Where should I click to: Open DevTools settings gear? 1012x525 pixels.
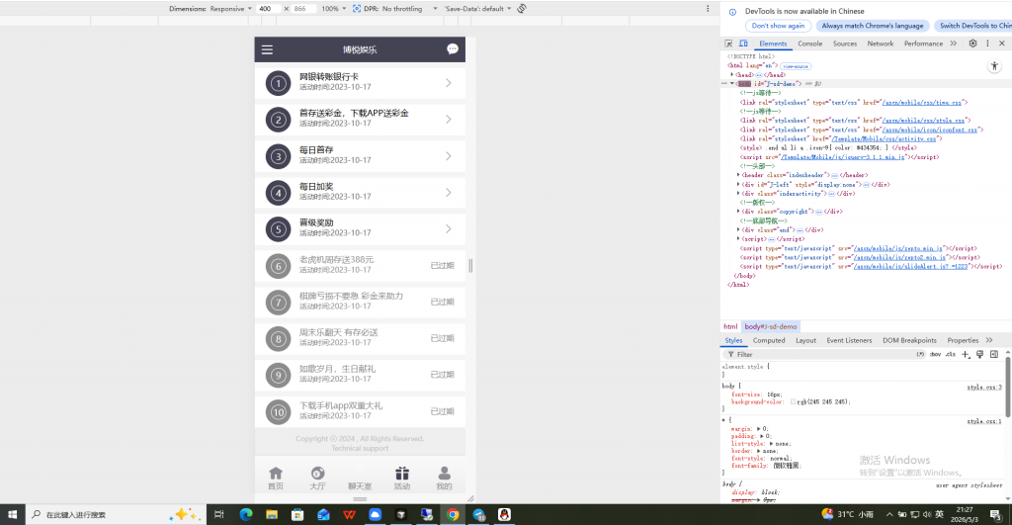(x=972, y=44)
